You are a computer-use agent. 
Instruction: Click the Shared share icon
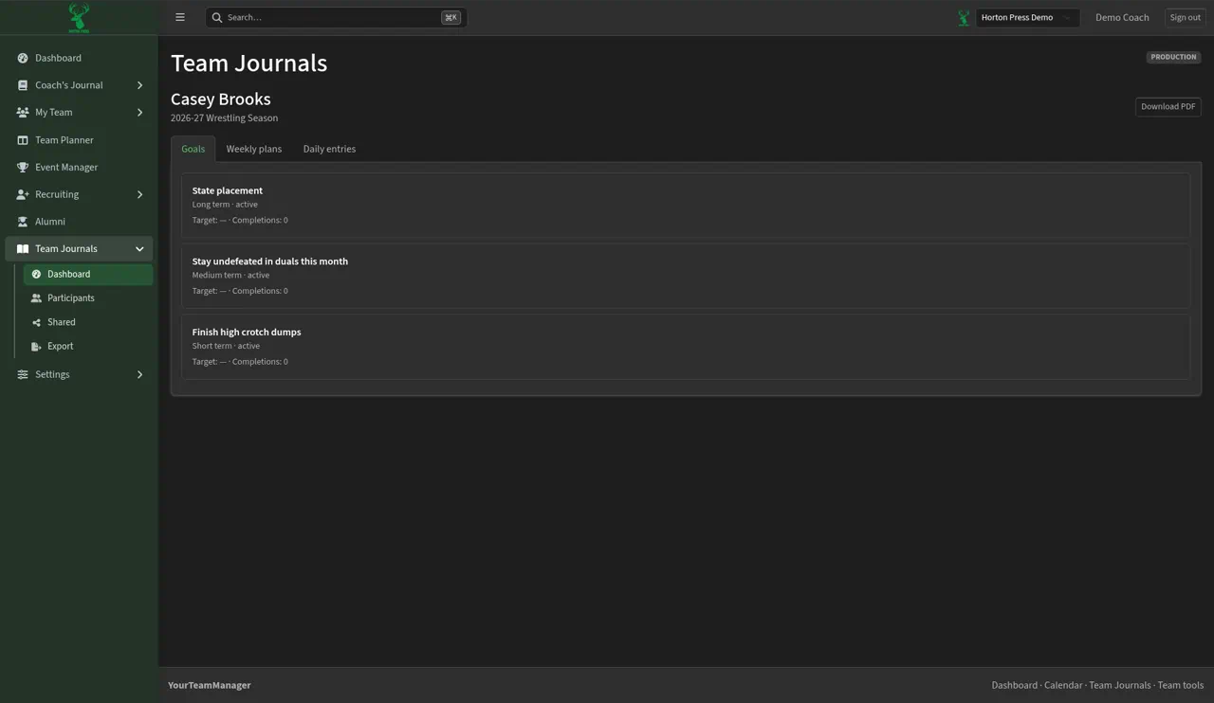click(36, 322)
